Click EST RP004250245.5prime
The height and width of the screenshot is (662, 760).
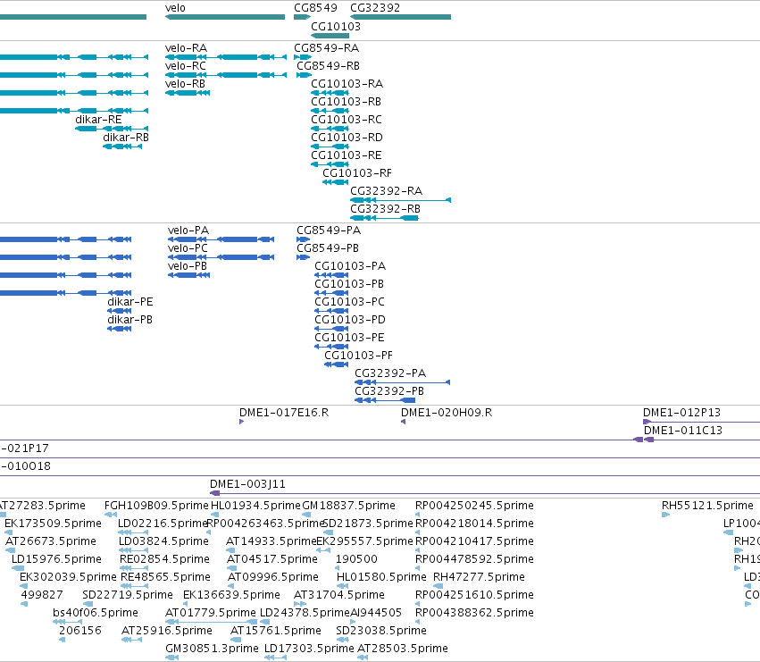pyautogui.click(x=474, y=506)
